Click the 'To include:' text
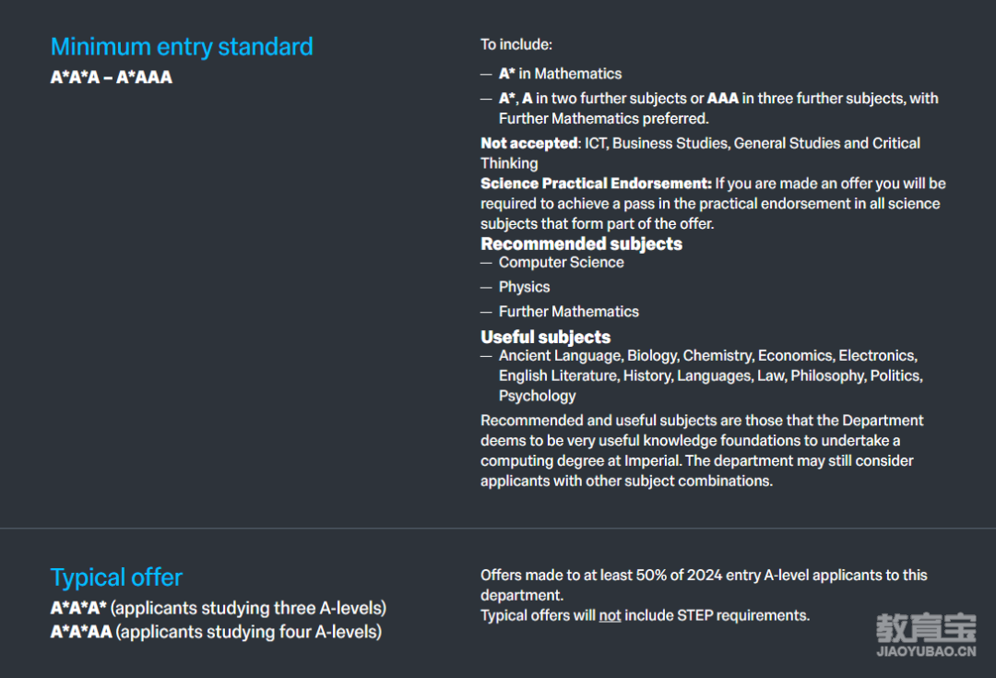The width and height of the screenshot is (996, 678). pyautogui.click(x=516, y=44)
